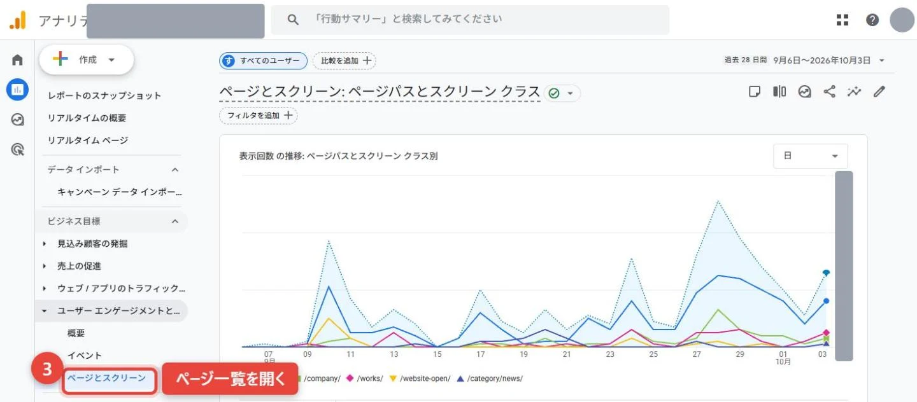Toggle /company/ legend series
The height and width of the screenshot is (402, 917).
coord(318,378)
